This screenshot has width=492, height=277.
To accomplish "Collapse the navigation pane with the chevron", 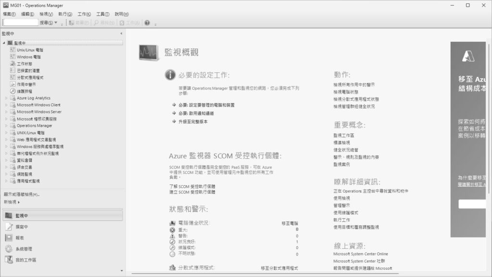I will (x=122, y=33).
